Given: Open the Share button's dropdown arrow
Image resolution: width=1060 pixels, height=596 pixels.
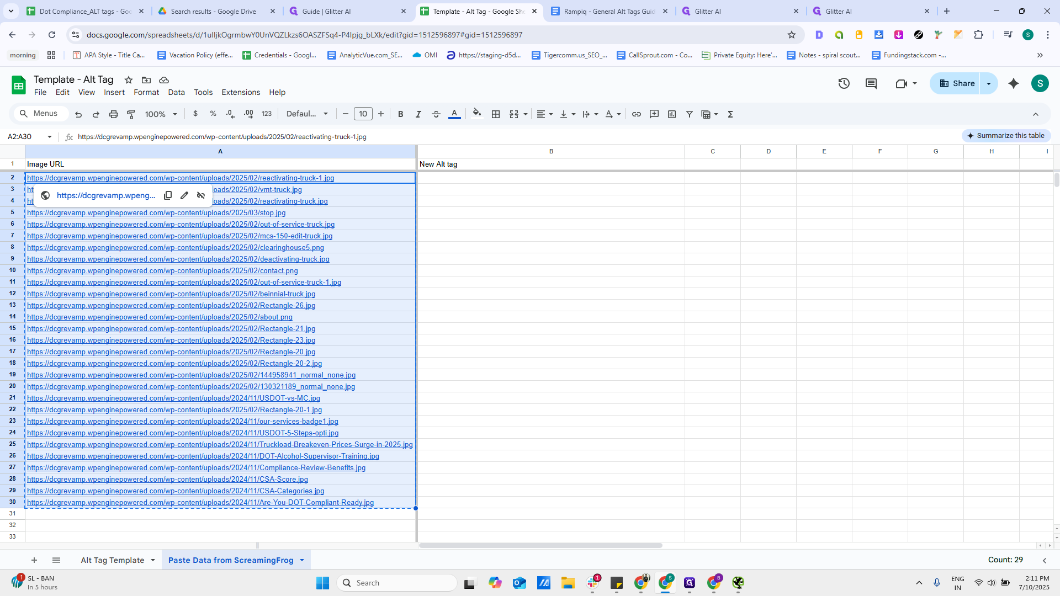Looking at the screenshot, I should [x=988, y=83].
